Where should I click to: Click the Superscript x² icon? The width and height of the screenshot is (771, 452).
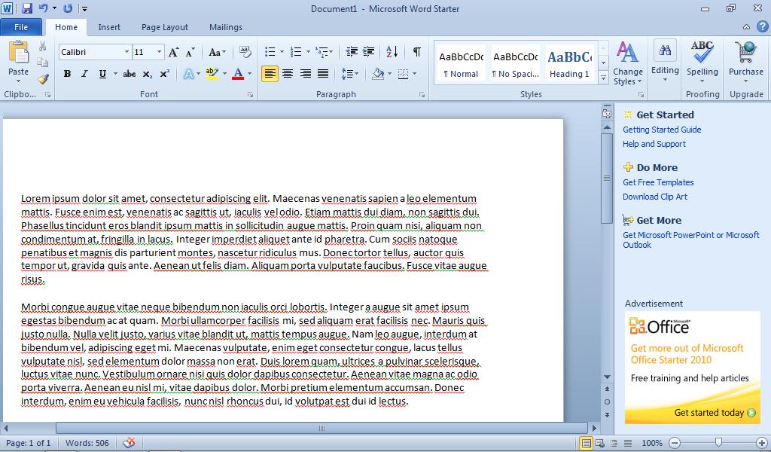coord(164,74)
